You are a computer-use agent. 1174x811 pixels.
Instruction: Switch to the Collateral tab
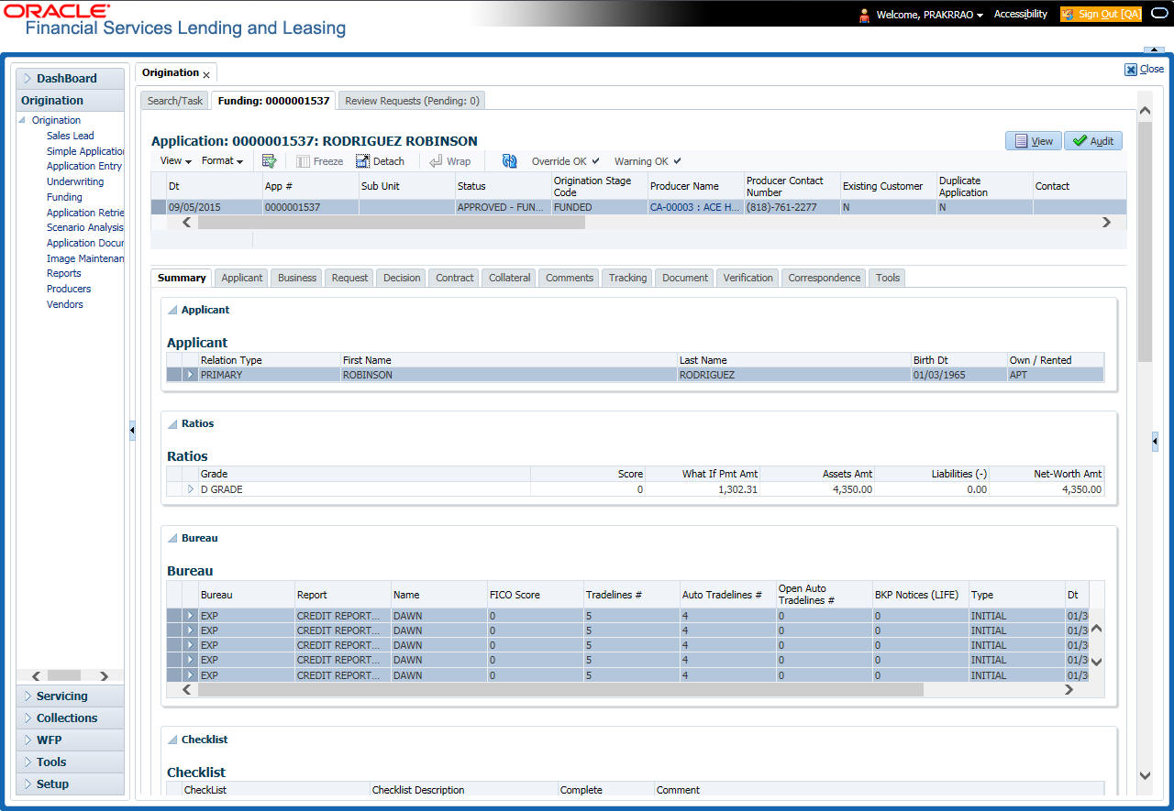click(509, 278)
